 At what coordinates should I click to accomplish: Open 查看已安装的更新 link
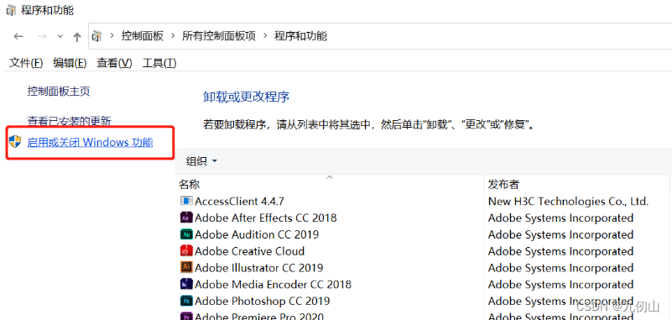click(x=69, y=121)
